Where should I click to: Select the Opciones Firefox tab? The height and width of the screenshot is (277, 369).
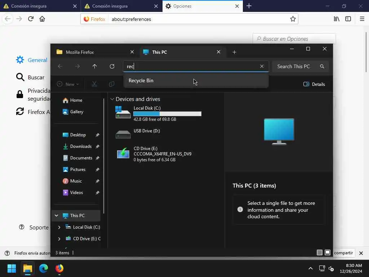(x=203, y=6)
